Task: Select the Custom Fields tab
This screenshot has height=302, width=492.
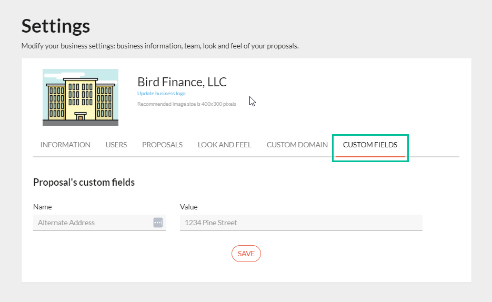Action: (x=370, y=145)
